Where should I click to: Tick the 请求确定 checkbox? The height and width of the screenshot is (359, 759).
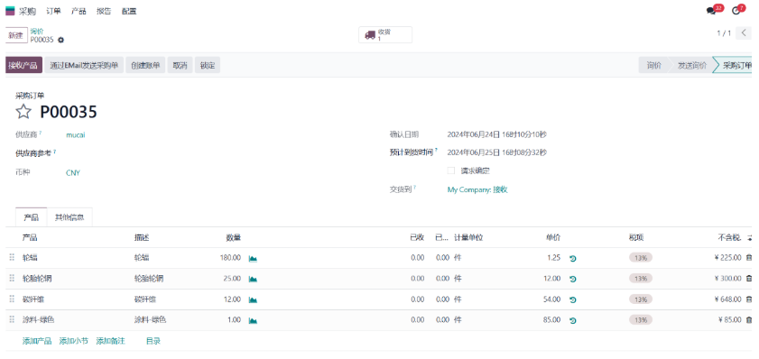pos(451,170)
